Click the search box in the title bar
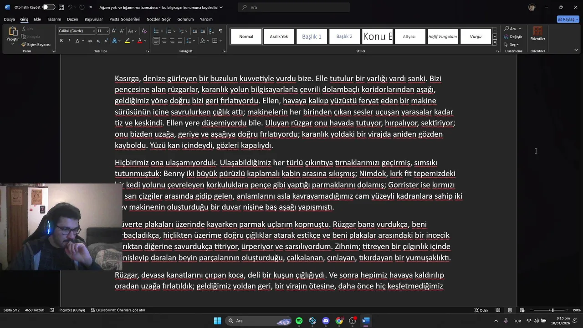Screen dimensions: 583x328 coord(294,7)
